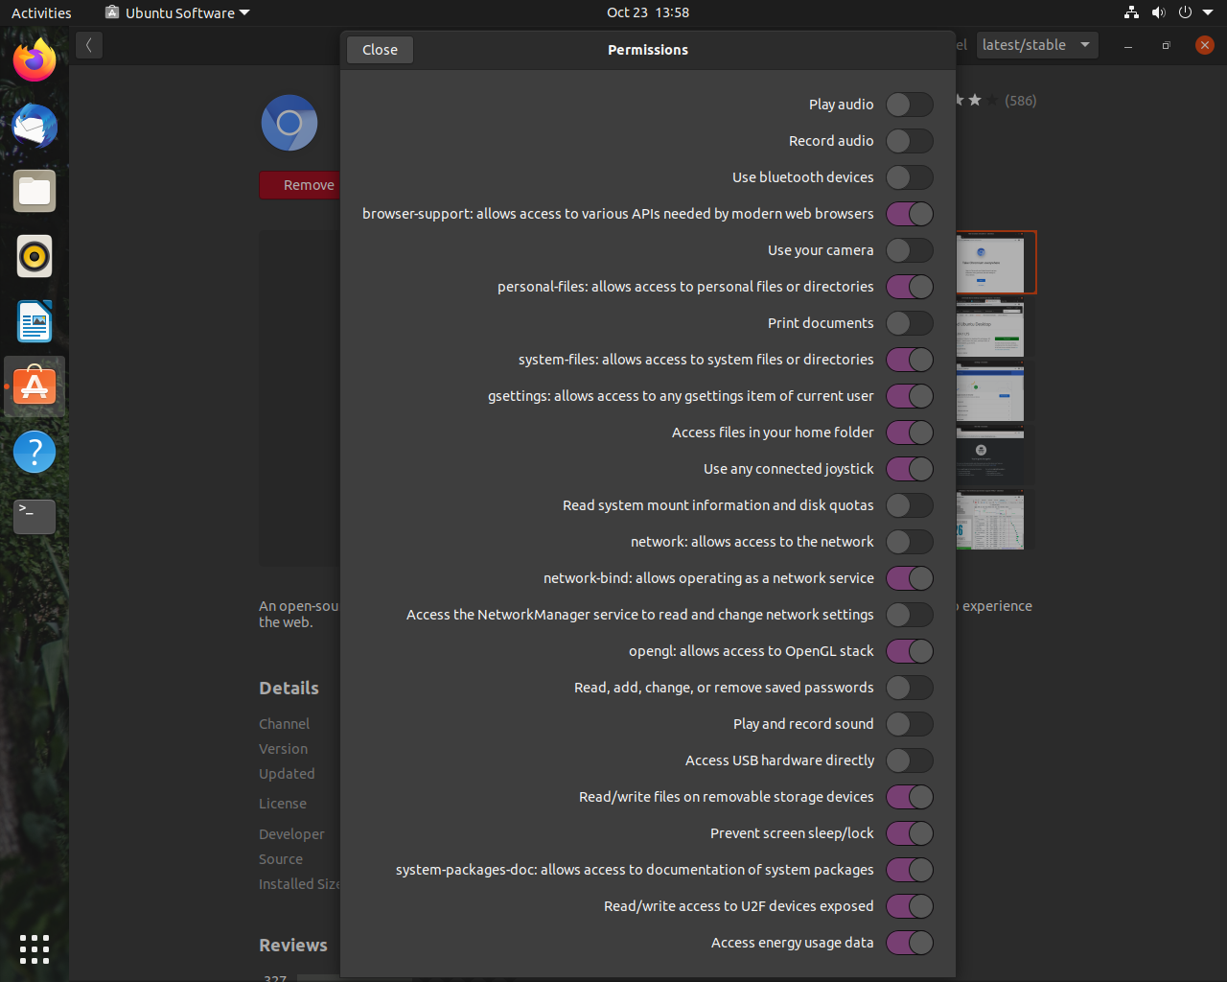The height and width of the screenshot is (982, 1227).
Task: Expand the Ubuntu Software app menu
Action: click(177, 12)
